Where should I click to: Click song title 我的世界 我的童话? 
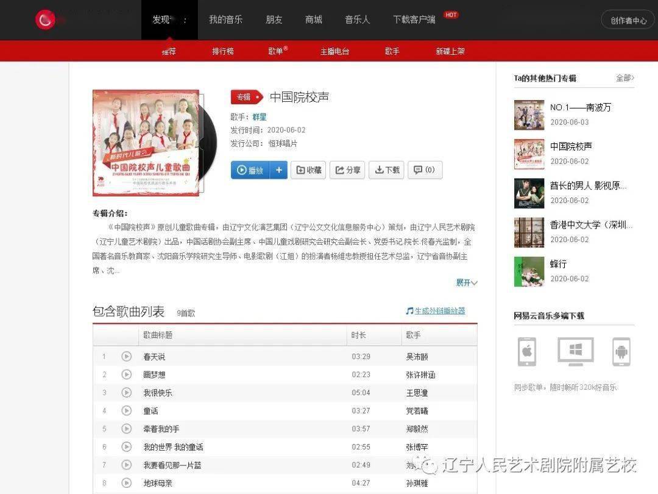(x=173, y=447)
